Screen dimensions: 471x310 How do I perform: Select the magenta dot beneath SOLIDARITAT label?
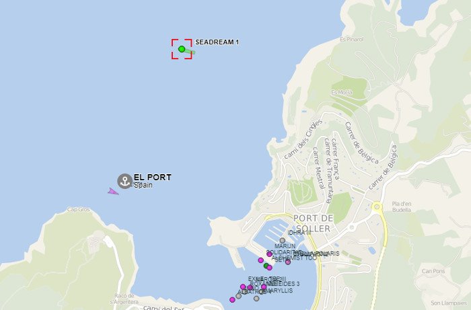click(269, 254)
